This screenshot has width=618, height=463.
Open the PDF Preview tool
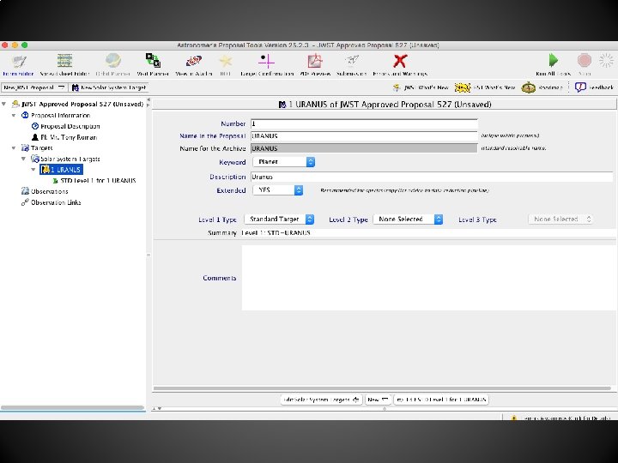[x=315, y=65]
